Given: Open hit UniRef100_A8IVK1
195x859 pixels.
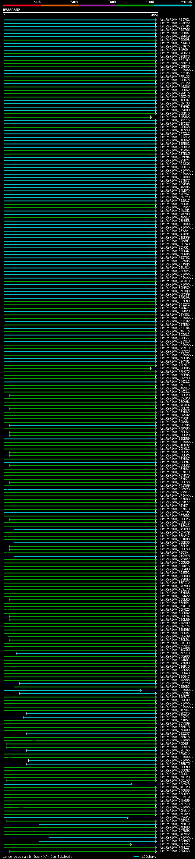Looking at the screenshot, I should click(x=175, y=20).
